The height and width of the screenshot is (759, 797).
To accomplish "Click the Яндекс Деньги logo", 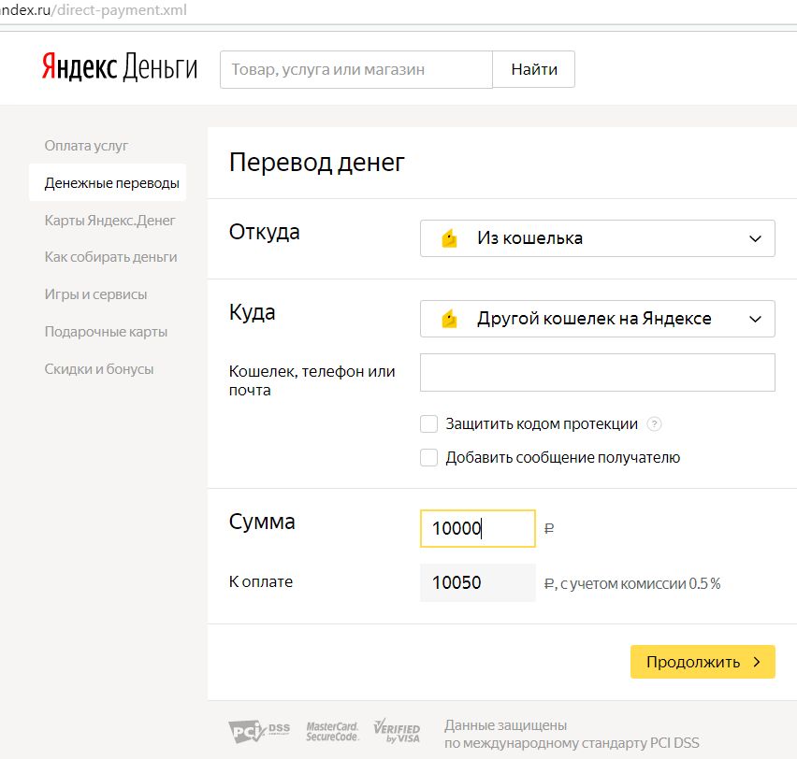I will pyautogui.click(x=120, y=67).
